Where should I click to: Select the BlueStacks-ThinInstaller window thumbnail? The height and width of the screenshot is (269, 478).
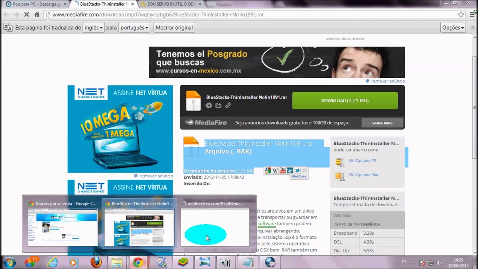coord(139,223)
